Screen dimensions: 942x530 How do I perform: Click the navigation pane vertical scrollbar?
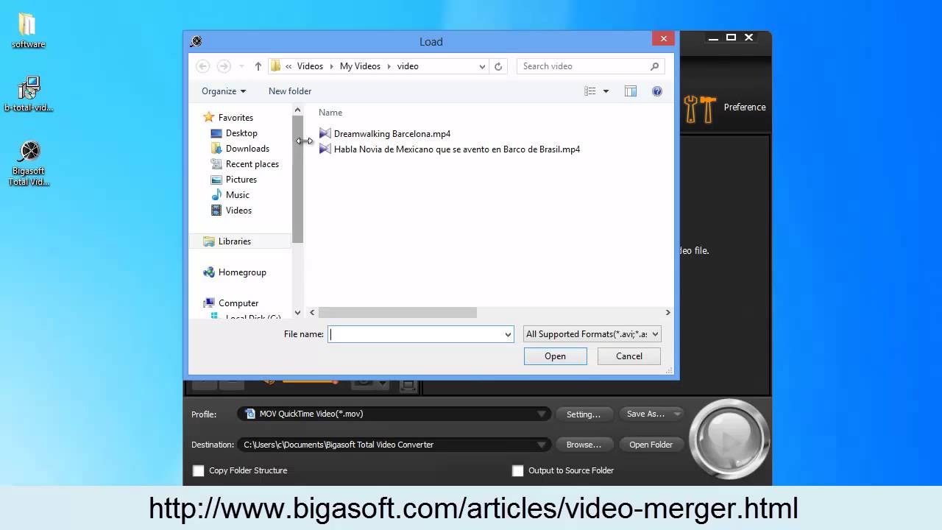coord(298,180)
